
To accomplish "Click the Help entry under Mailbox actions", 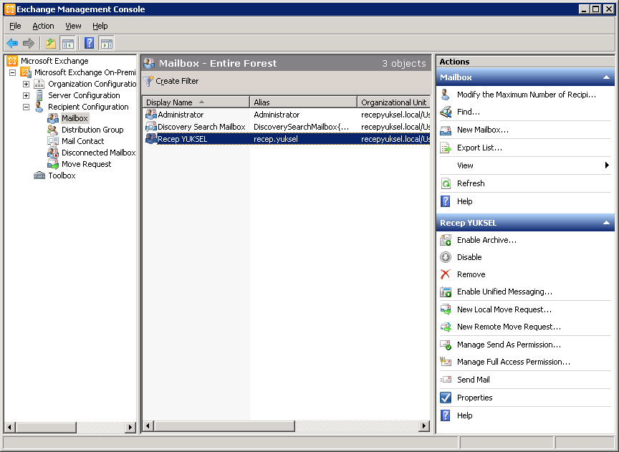I will (x=465, y=201).
